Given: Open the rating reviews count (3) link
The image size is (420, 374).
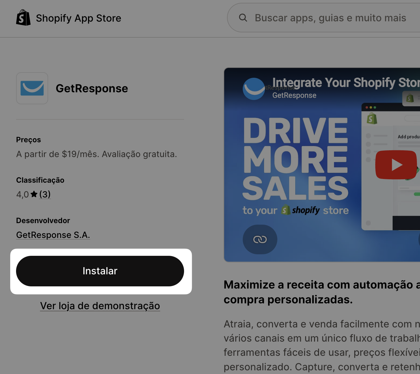Looking at the screenshot, I should point(45,194).
